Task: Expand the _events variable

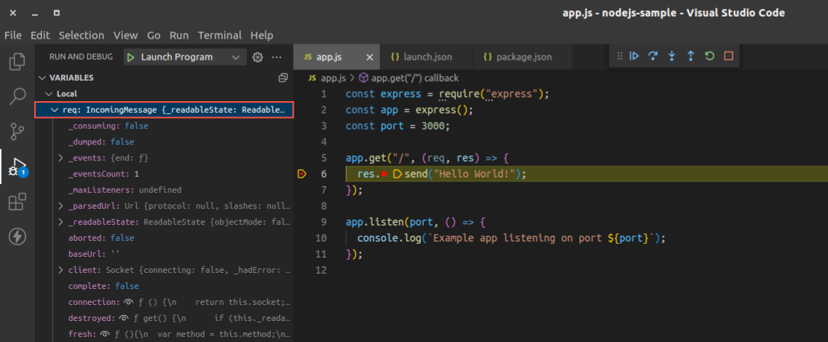Action: (x=60, y=158)
